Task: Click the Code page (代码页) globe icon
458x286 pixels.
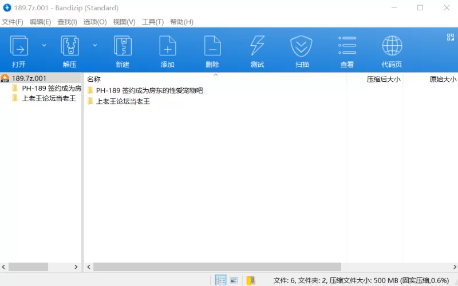Action: [x=392, y=46]
